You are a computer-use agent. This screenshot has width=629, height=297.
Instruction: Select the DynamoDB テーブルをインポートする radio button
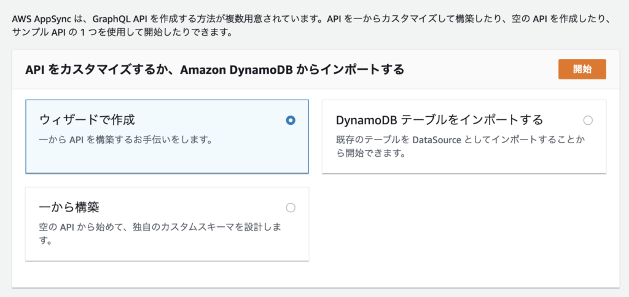(588, 120)
